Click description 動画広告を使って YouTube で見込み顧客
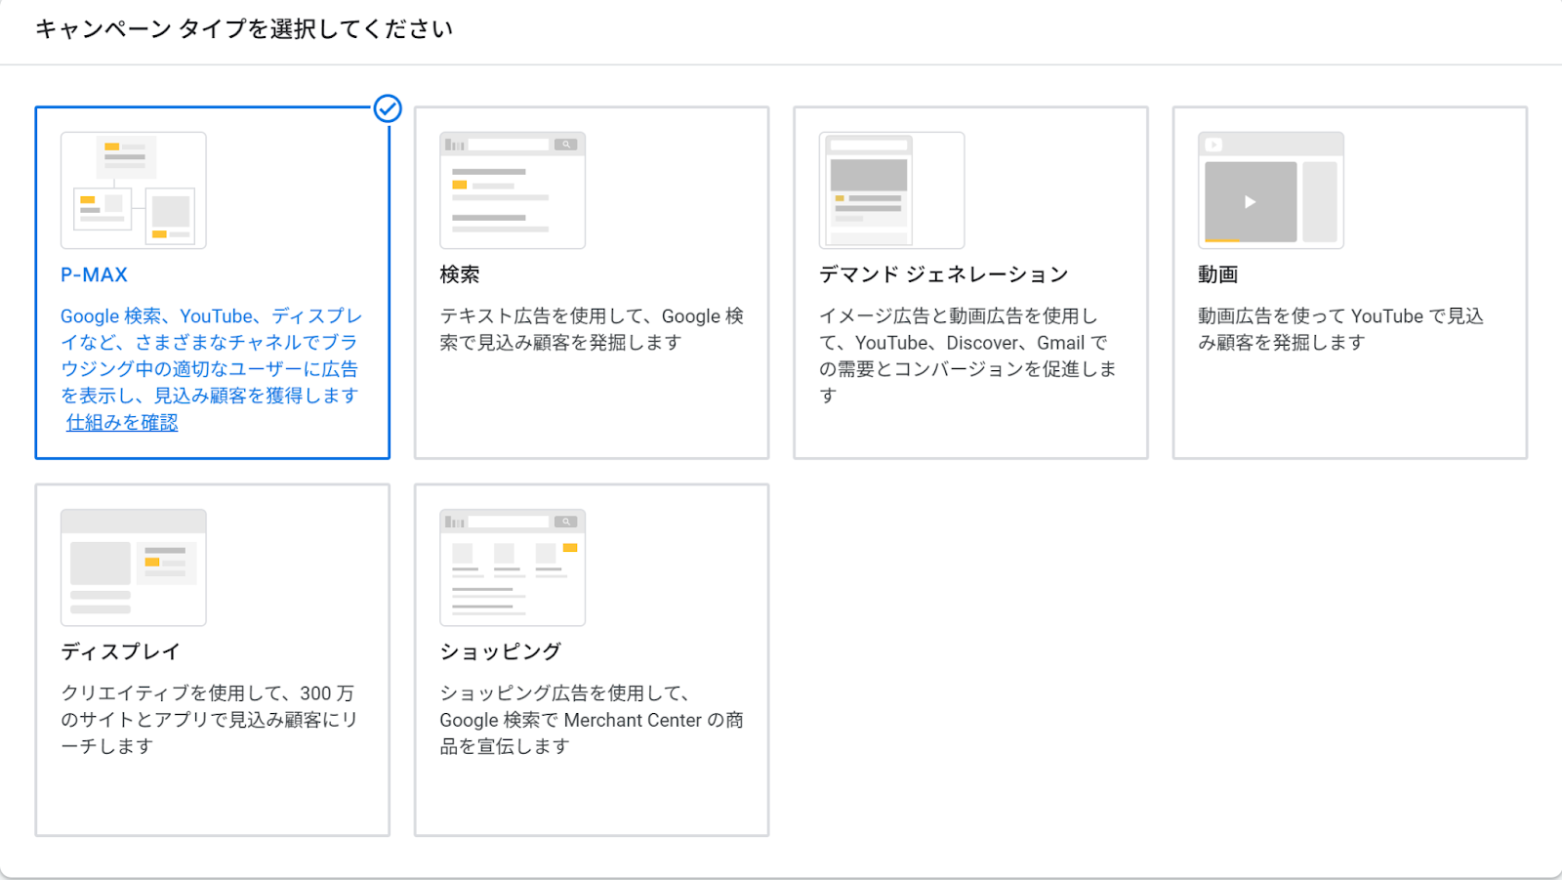The height and width of the screenshot is (880, 1562). (x=1341, y=329)
